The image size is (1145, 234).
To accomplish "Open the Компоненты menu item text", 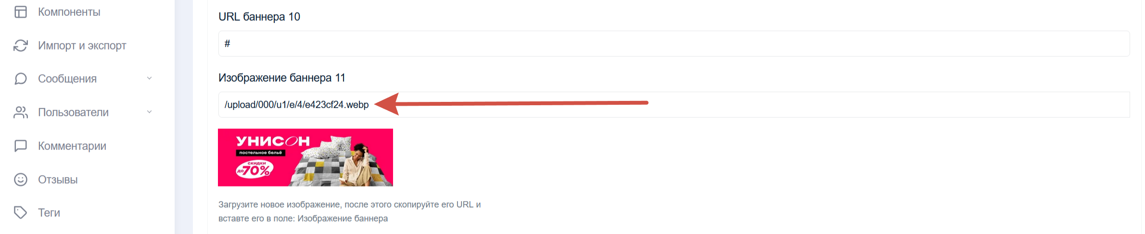I will [x=69, y=12].
